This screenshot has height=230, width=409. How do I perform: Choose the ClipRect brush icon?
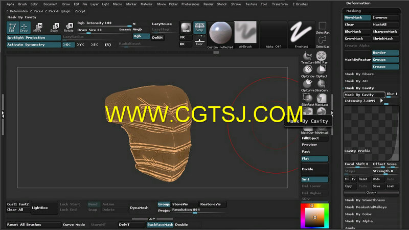tap(322, 72)
